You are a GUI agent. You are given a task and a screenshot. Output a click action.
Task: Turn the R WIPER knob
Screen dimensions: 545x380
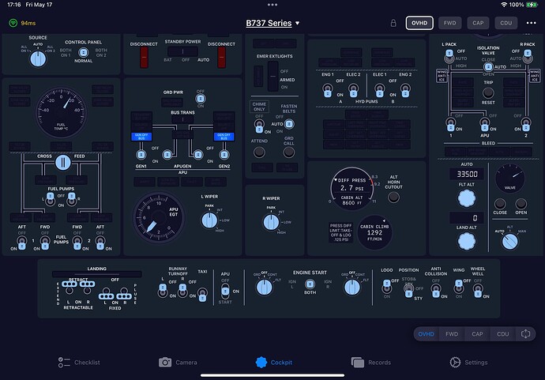(x=271, y=223)
